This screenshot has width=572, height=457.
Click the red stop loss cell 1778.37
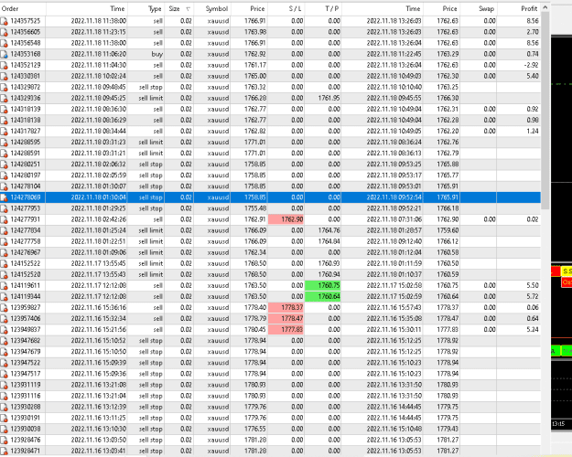(286, 308)
